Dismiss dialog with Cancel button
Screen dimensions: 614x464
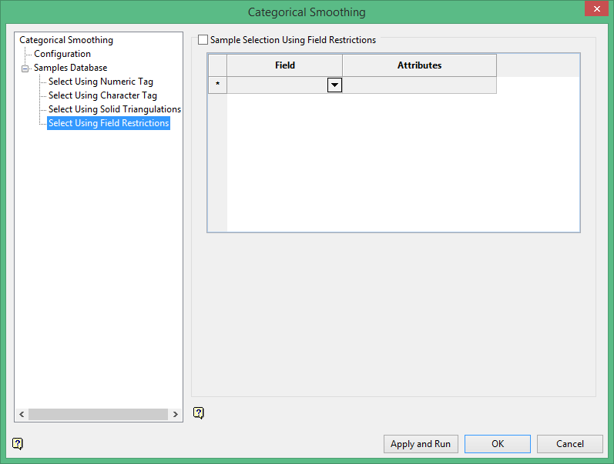click(x=570, y=444)
